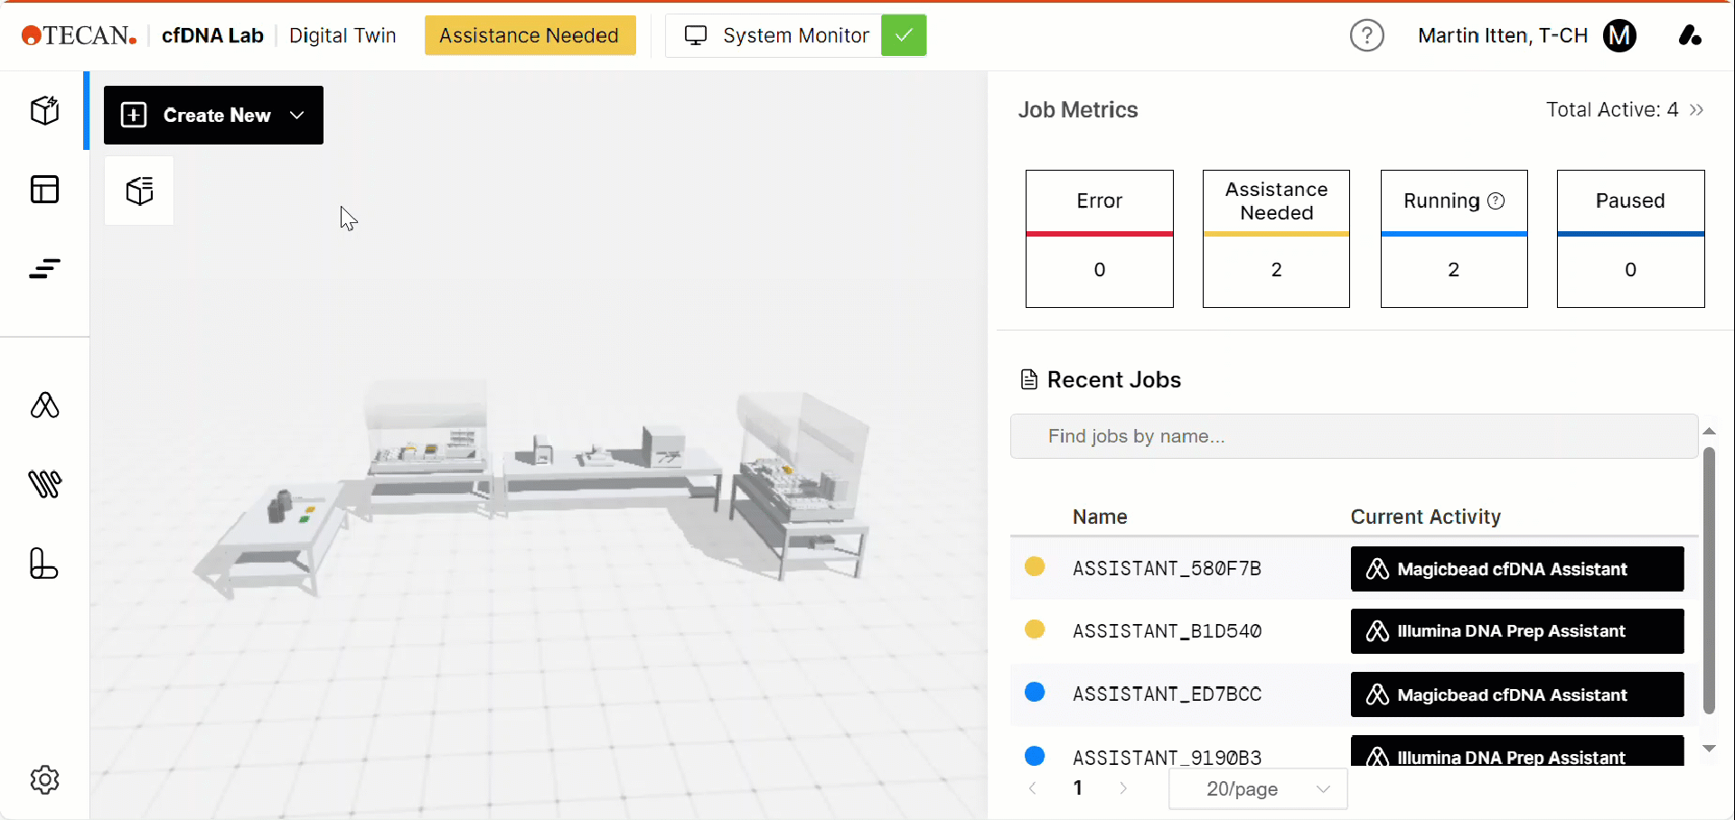Click the Find jobs by name field
Screen dimensions: 1735x820
pos(1354,436)
